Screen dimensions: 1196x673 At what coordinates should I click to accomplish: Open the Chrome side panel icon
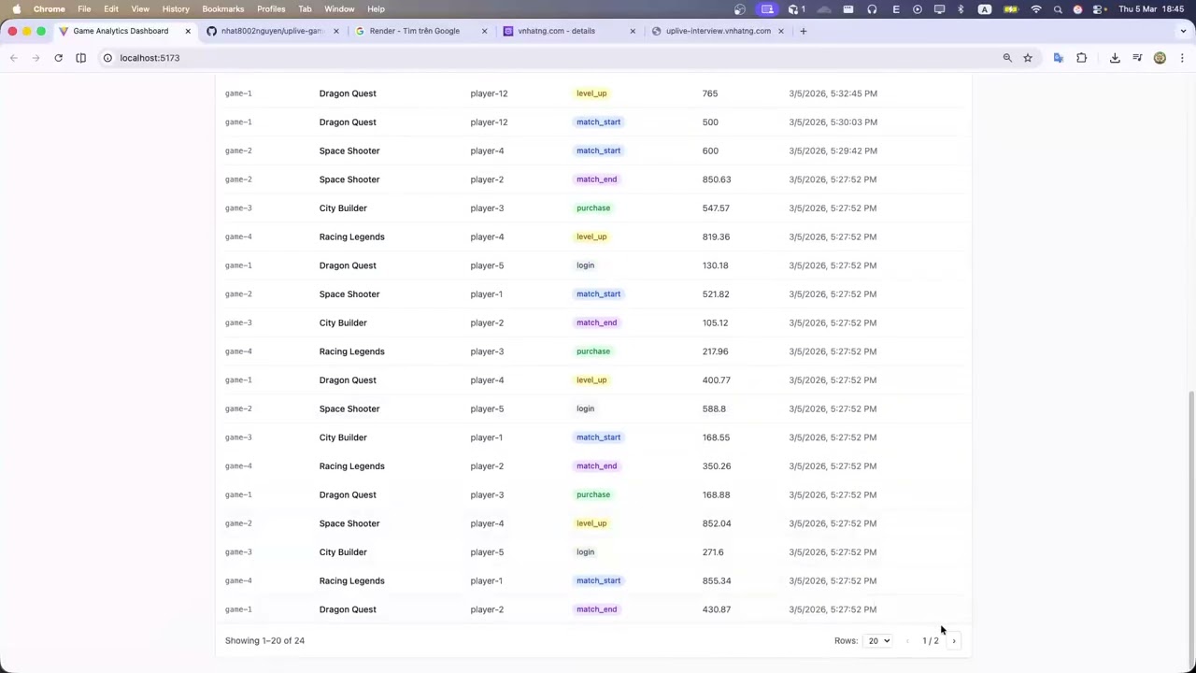[80, 58]
